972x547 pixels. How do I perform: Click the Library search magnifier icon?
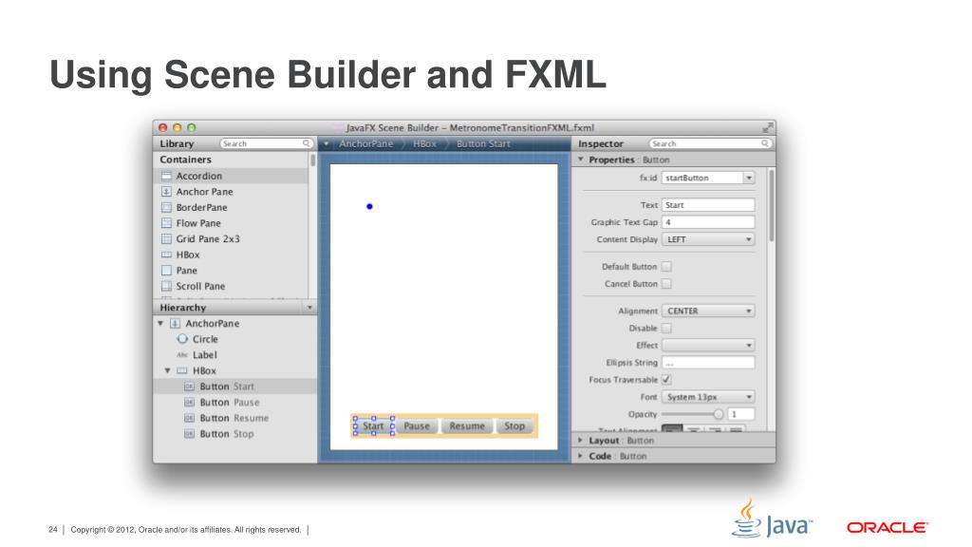click(307, 143)
